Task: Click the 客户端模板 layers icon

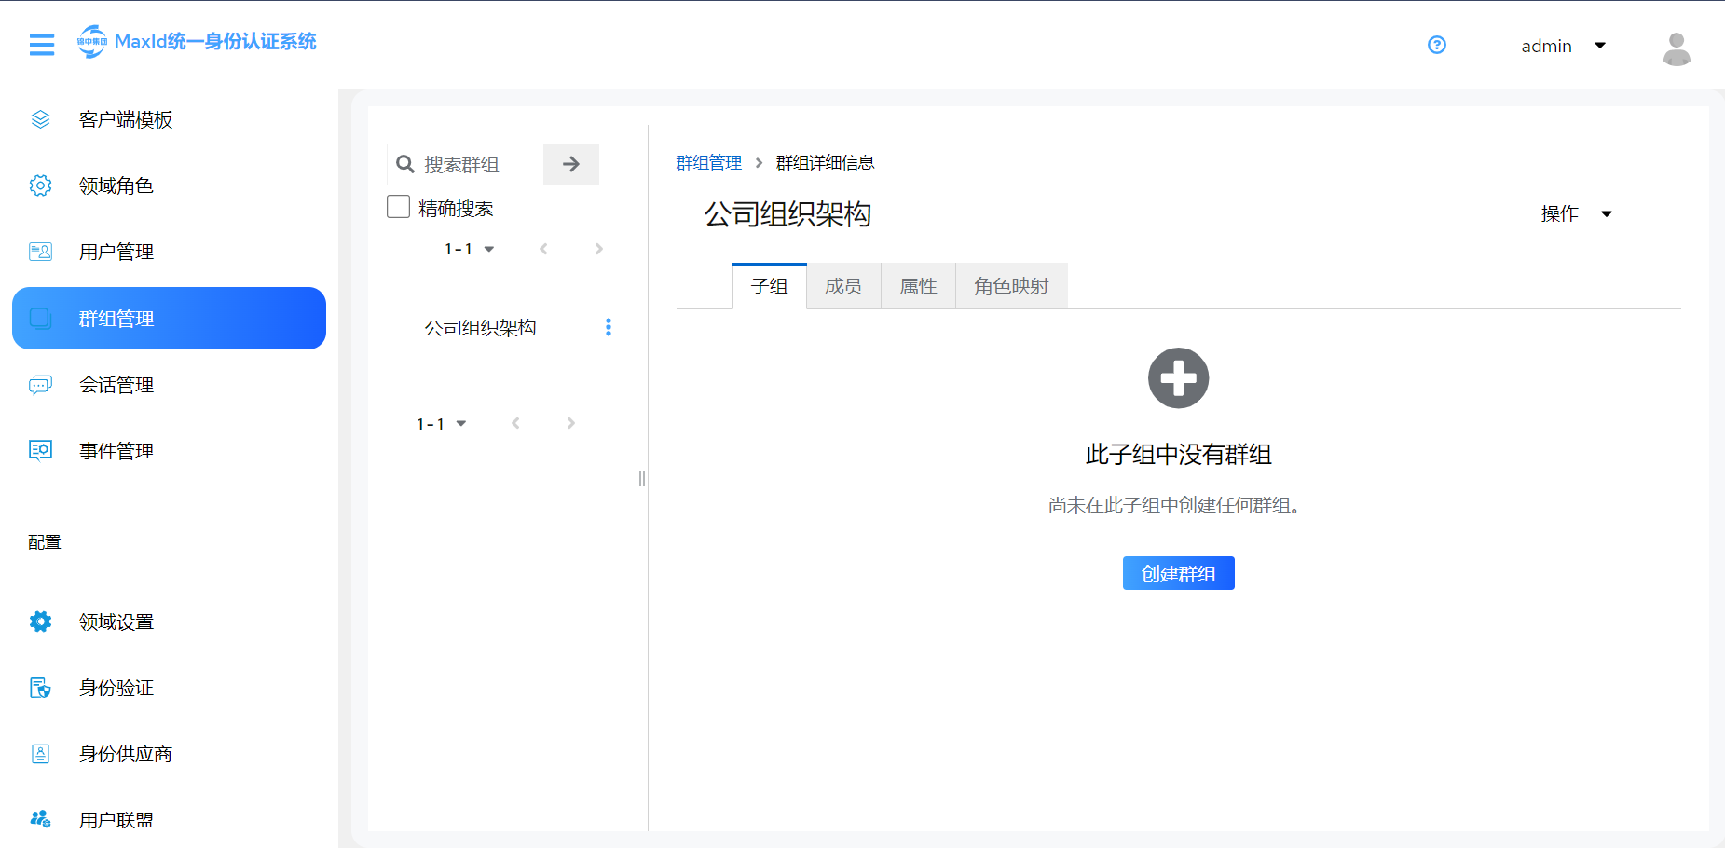Action: click(40, 119)
